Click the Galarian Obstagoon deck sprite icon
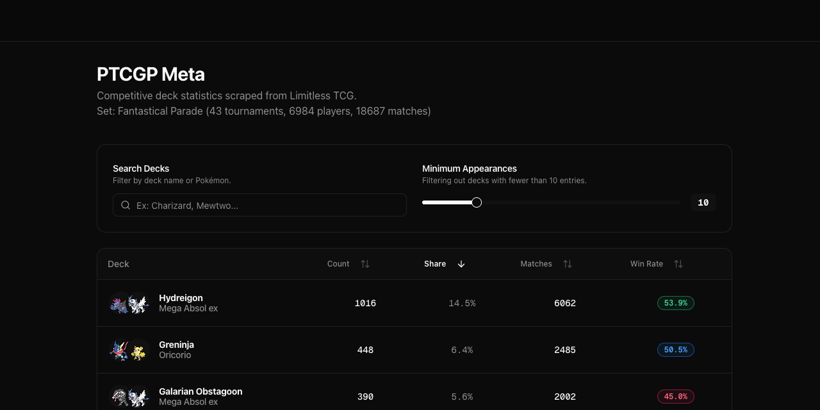 point(119,397)
